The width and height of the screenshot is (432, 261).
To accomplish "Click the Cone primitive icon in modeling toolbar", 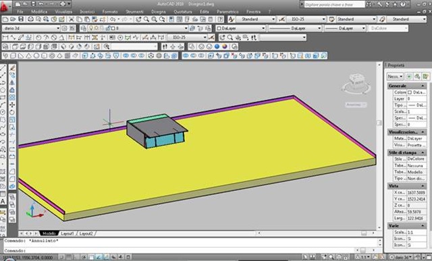I will (x=28, y=55).
